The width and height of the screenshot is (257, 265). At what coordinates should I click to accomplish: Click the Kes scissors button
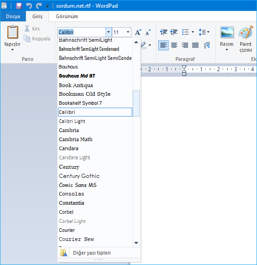(x=32, y=29)
